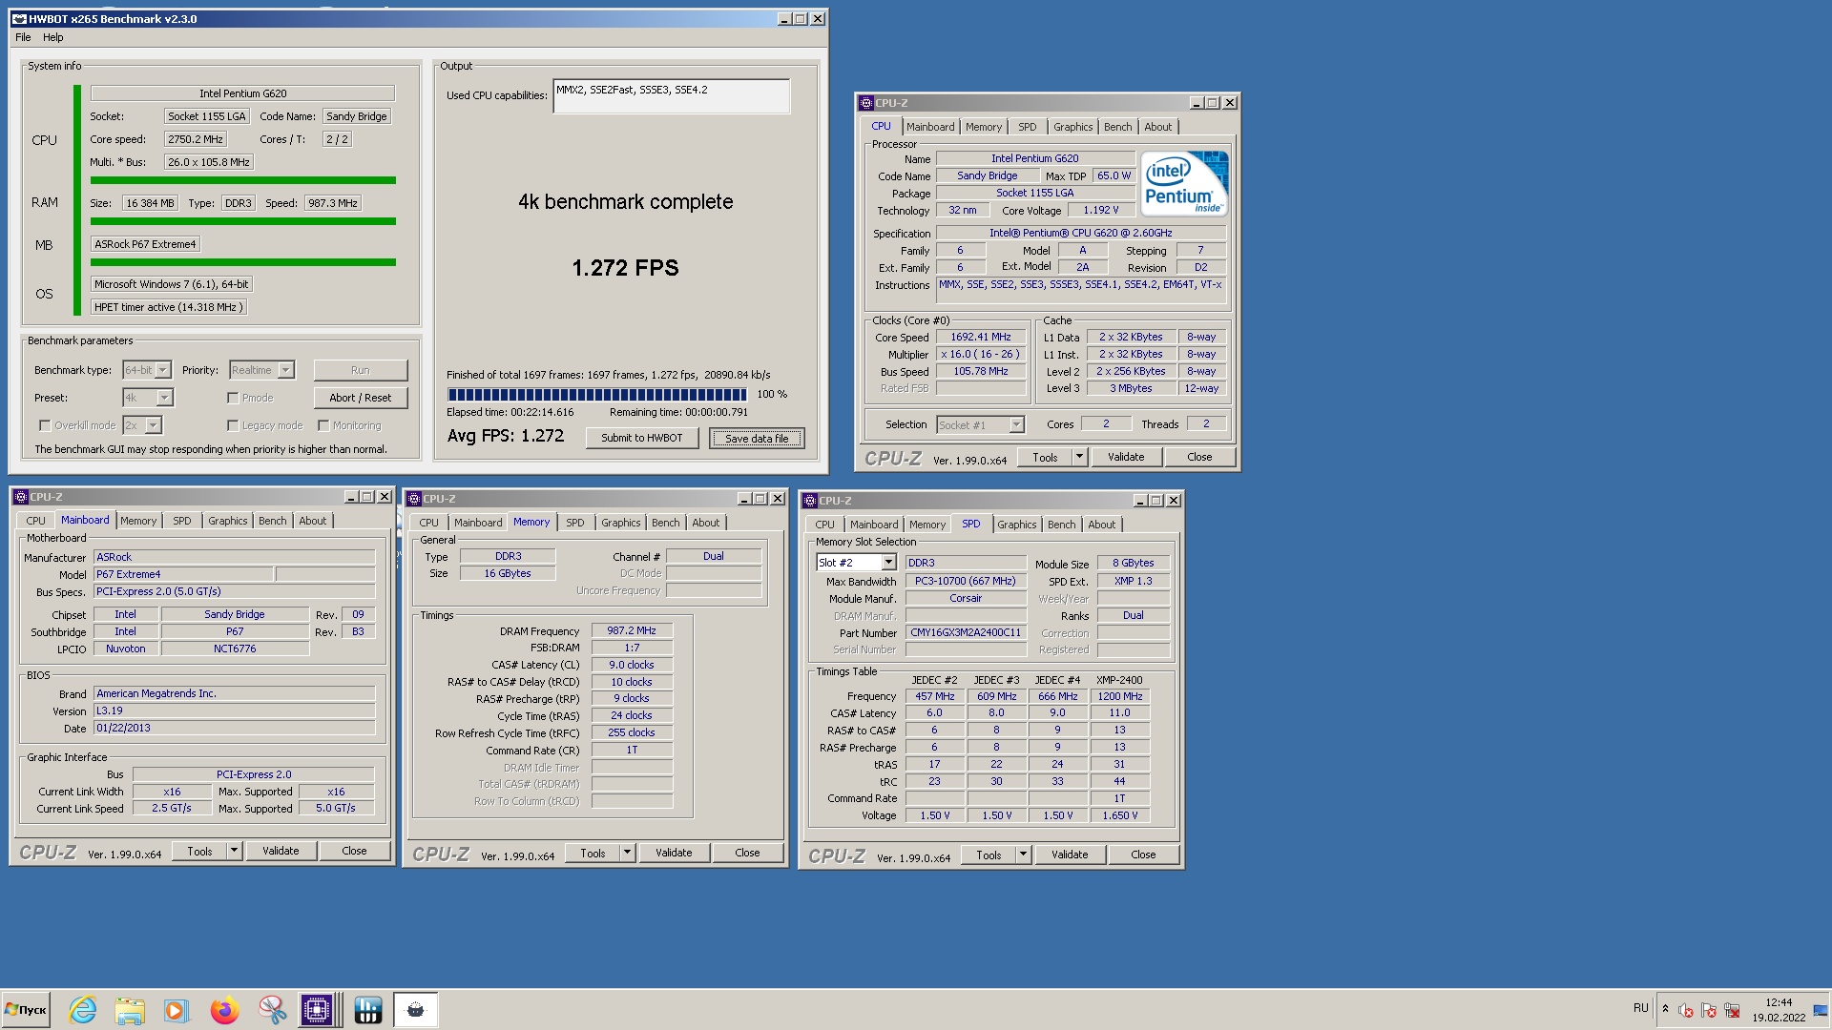Open Windows Explorer folder icon in taskbar
Viewport: 1832px width, 1030px height.
[130, 1010]
